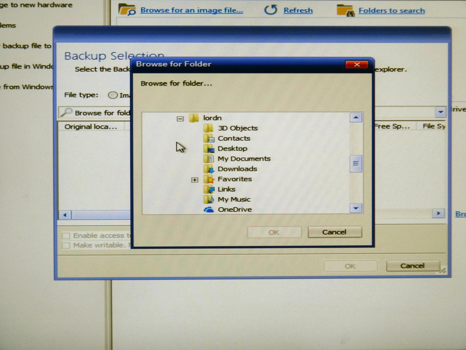The width and height of the screenshot is (466, 350).
Task: Open the Folders to search link
Action: pos(392,10)
